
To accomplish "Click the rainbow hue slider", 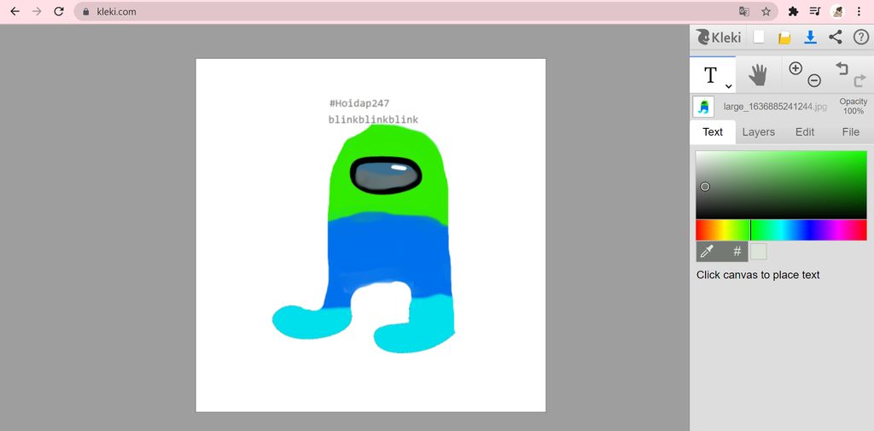I will coord(781,230).
